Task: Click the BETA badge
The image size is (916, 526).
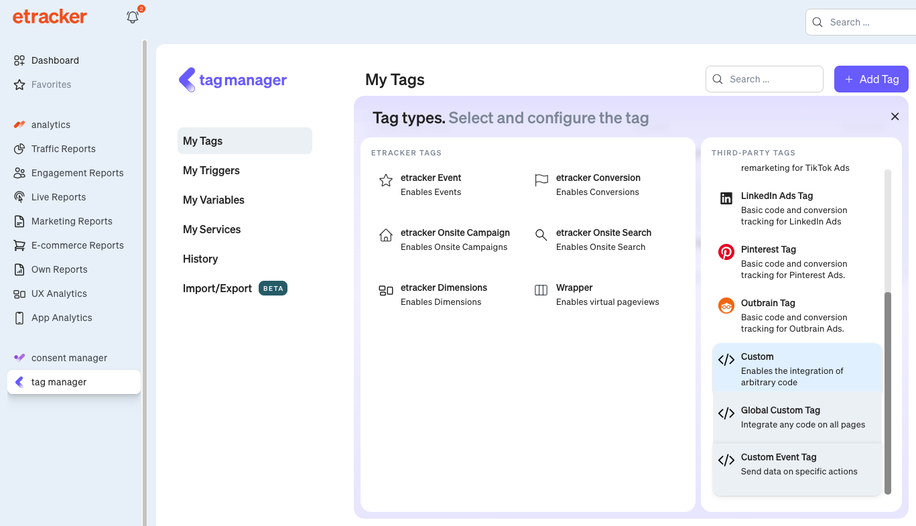Action: pyautogui.click(x=273, y=288)
